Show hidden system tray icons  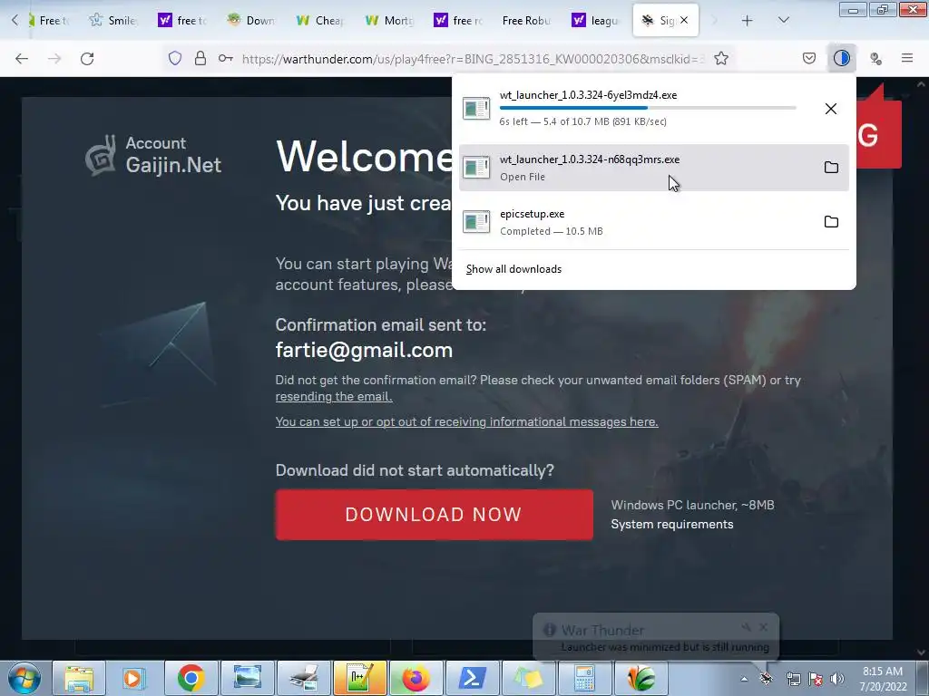[x=744, y=679]
